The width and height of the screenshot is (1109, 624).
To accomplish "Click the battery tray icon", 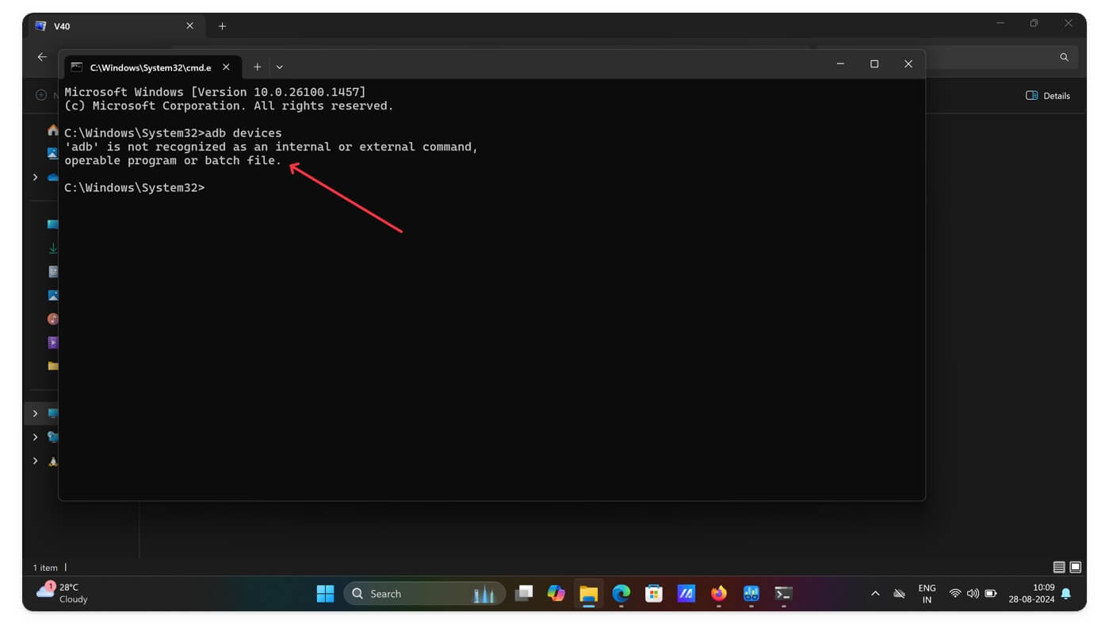I will pos(990,593).
